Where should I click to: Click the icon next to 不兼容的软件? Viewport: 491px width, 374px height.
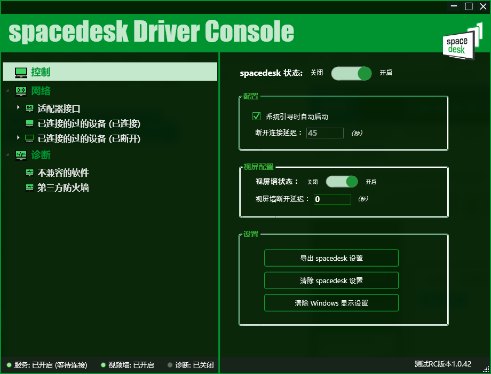(x=29, y=173)
